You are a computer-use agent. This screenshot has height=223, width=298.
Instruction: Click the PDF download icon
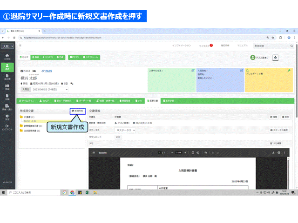tap(118, 137)
